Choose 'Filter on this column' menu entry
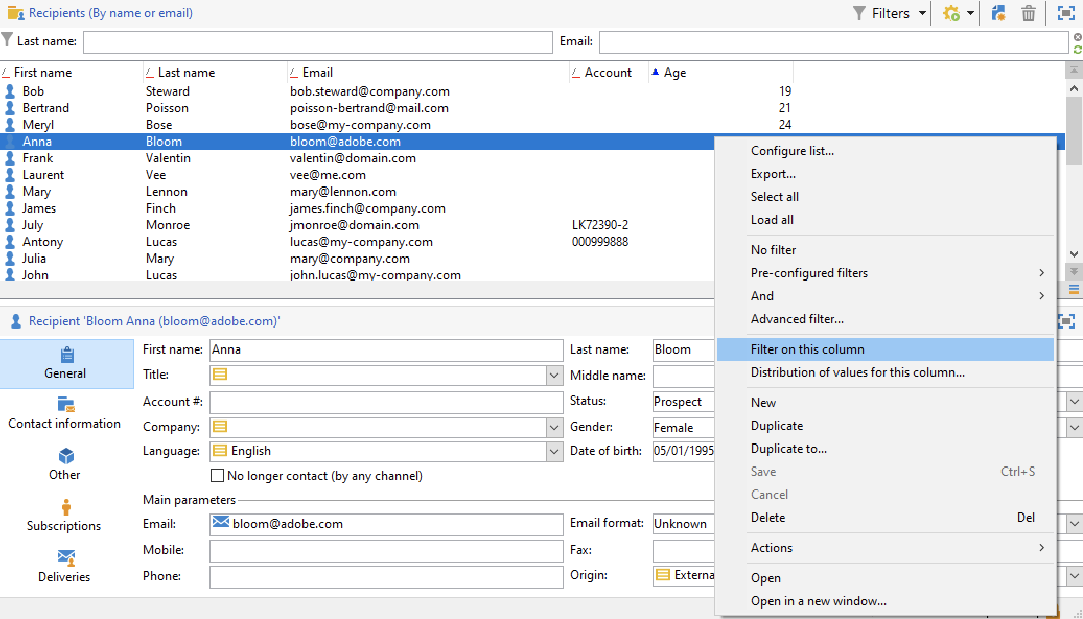 [807, 349]
